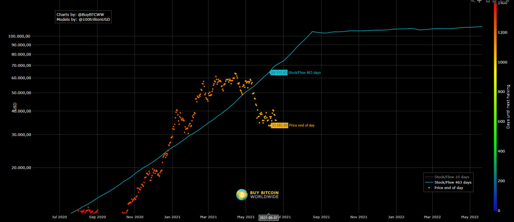
Task: Click the Buy Bitcoin Worldwide watermark text
Action: point(264,194)
